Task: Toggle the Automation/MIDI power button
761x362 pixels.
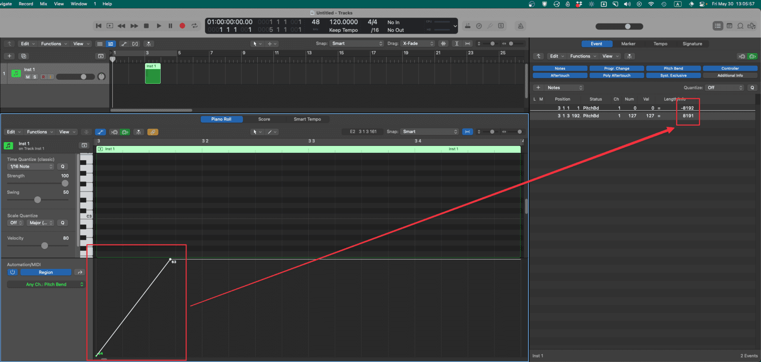Action: (x=13, y=272)
